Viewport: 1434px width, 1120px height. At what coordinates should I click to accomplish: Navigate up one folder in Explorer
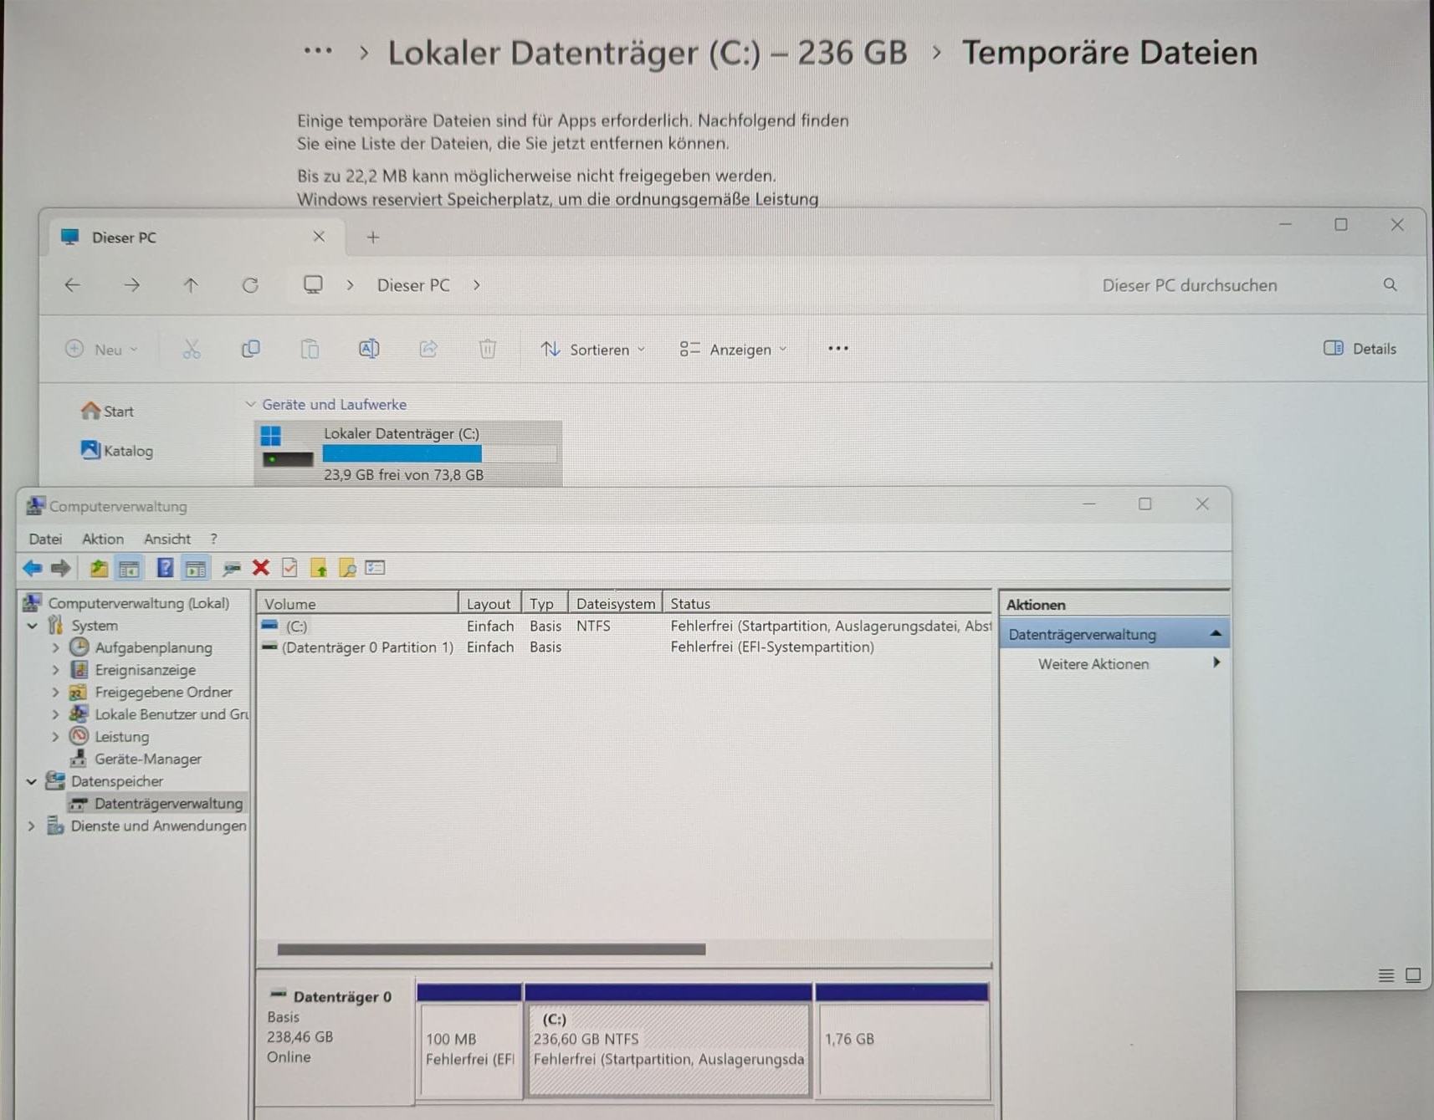(191, 285)
